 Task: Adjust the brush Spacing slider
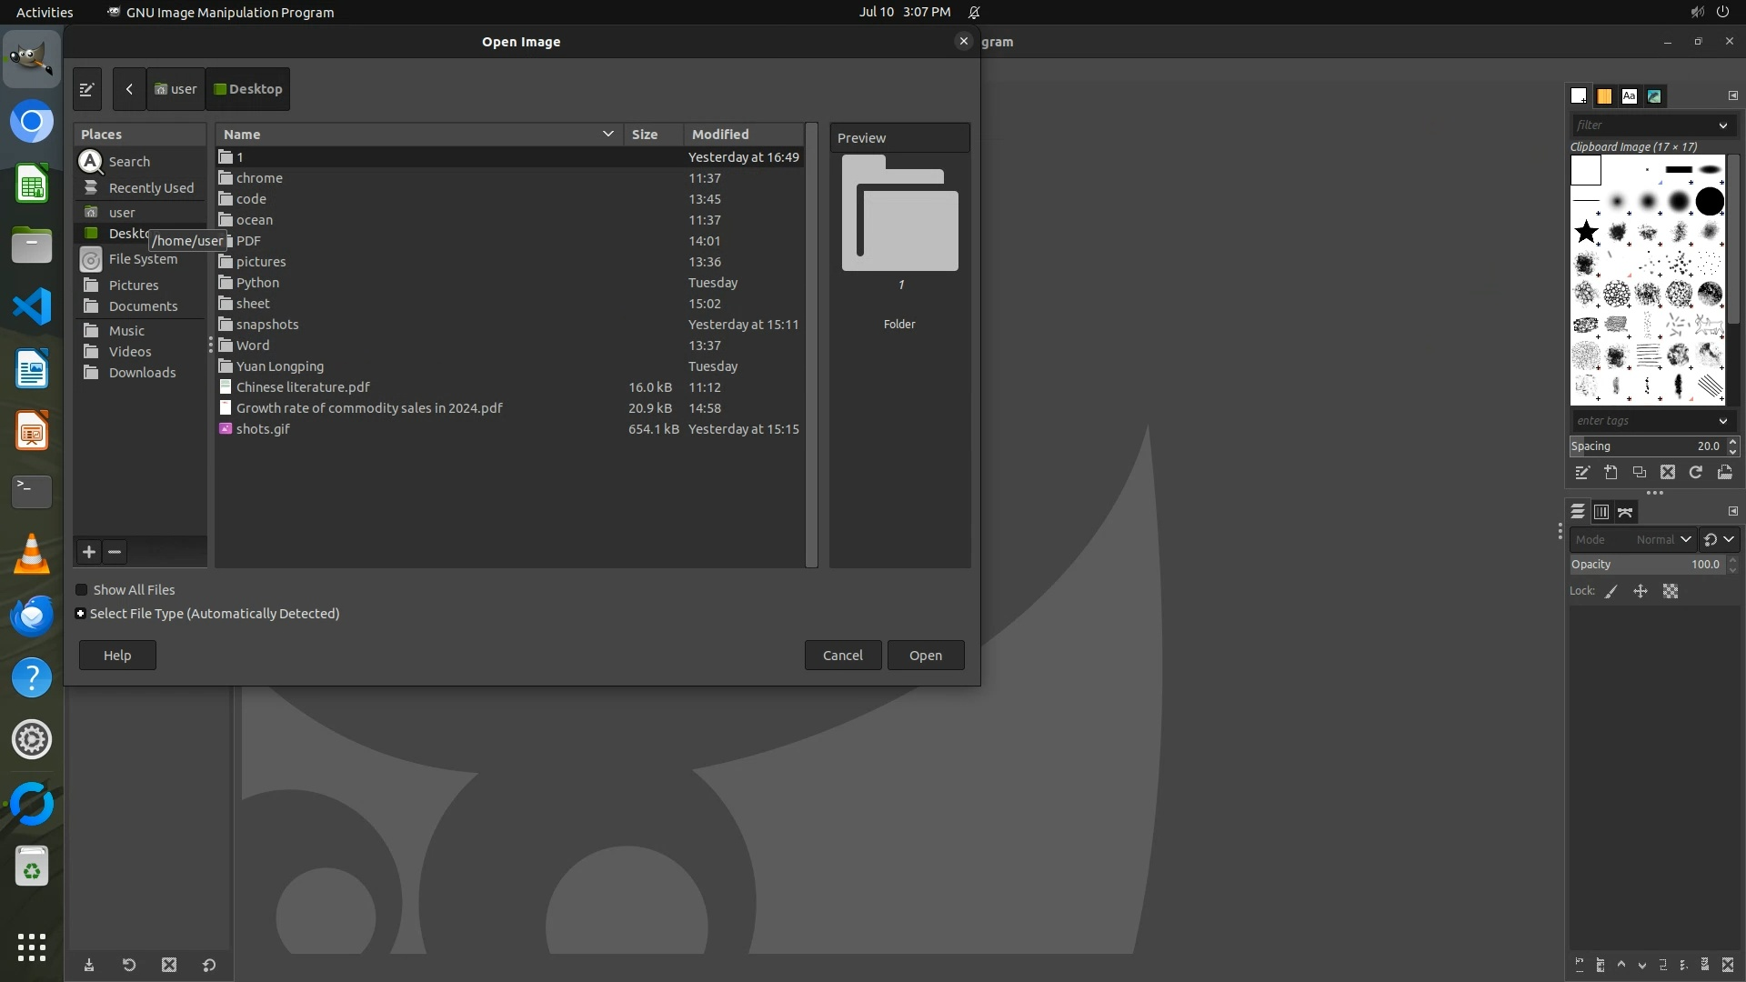[1644, 446]
